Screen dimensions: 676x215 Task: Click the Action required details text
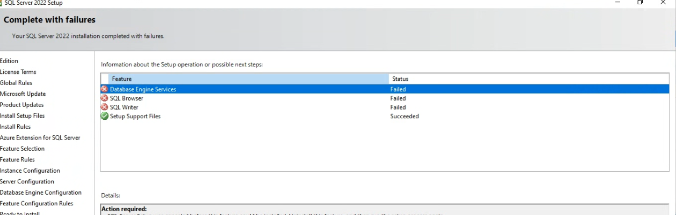pos(124,209)
